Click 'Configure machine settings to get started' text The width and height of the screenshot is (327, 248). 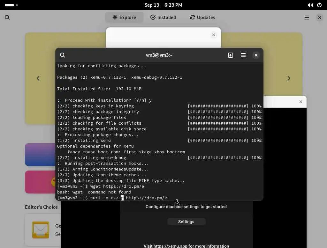tap(186, 207)
